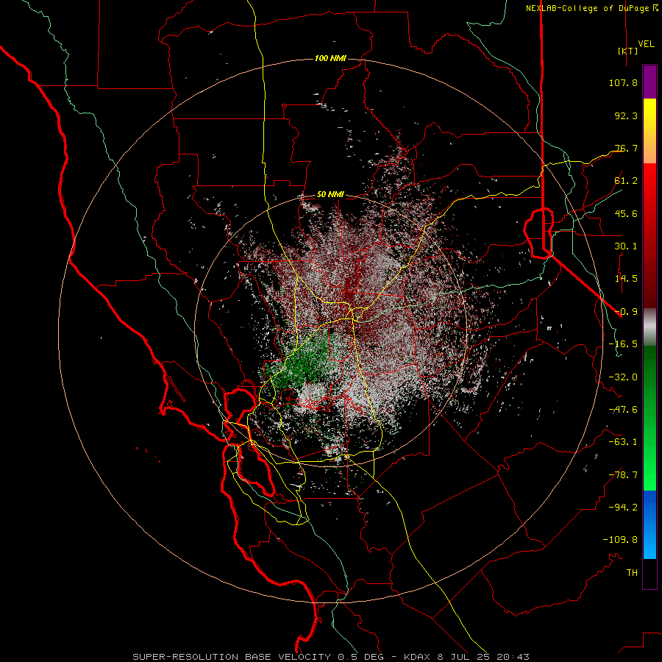
Task: Click the blue segment of color bar
Action: (x=649, y=524)
